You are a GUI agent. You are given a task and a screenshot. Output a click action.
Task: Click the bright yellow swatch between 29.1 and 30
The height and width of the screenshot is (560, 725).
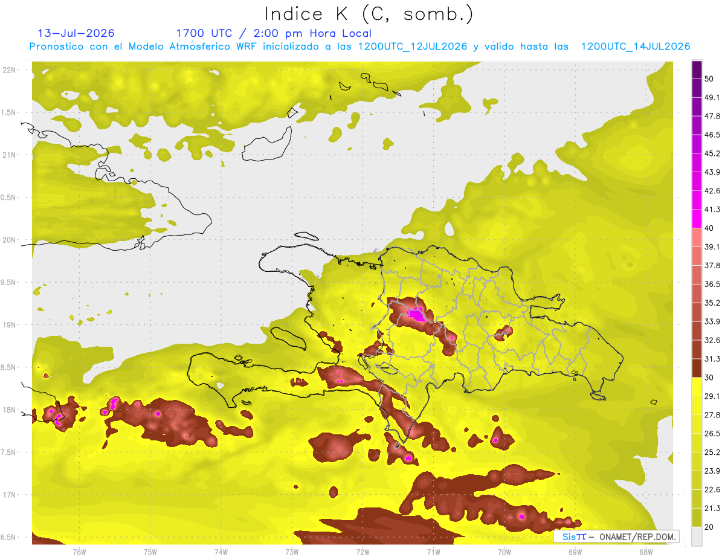click(697, 387)
